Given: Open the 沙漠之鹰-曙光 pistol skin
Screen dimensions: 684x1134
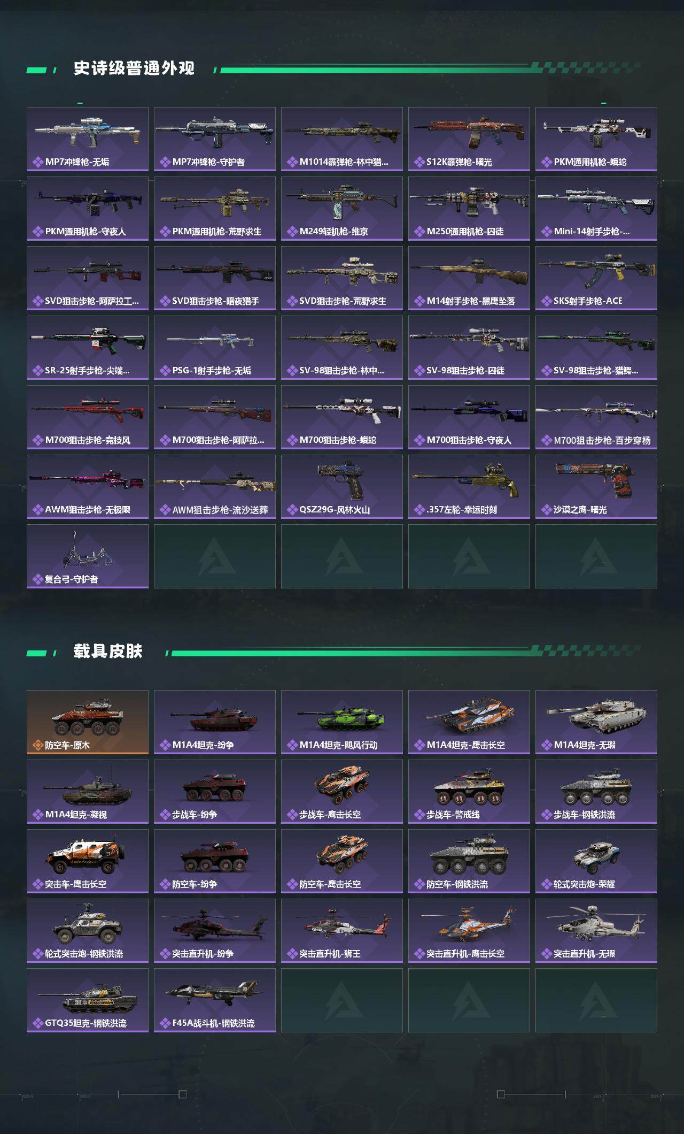Looking at the screenshot, I should click(596, 487).
